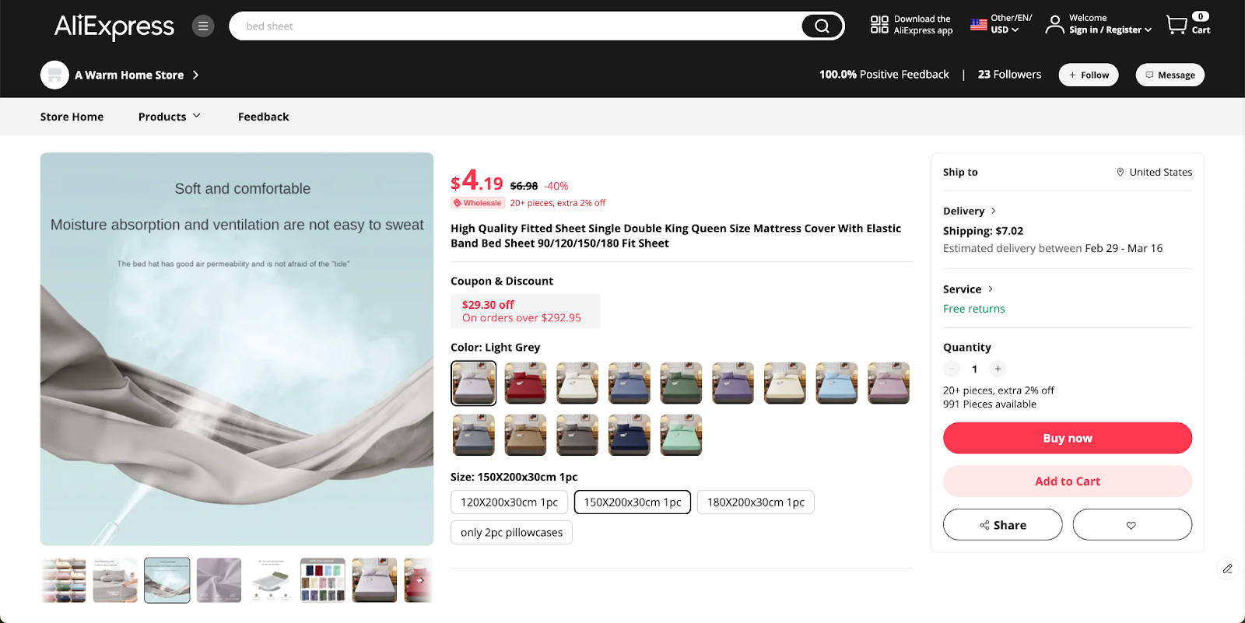Click the edit pencil floating icon
This screenshot has height=623, width=1245.
1227,569
